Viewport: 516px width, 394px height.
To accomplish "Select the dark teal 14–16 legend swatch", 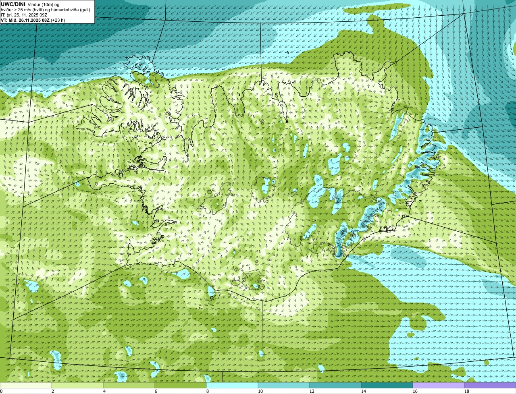I will pyautogui.click(x=387, y=386).
